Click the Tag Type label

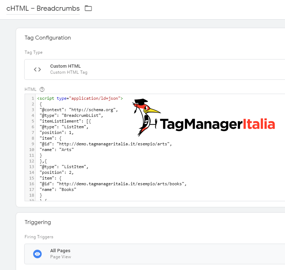pyautogui.click(x=33, y=52)
